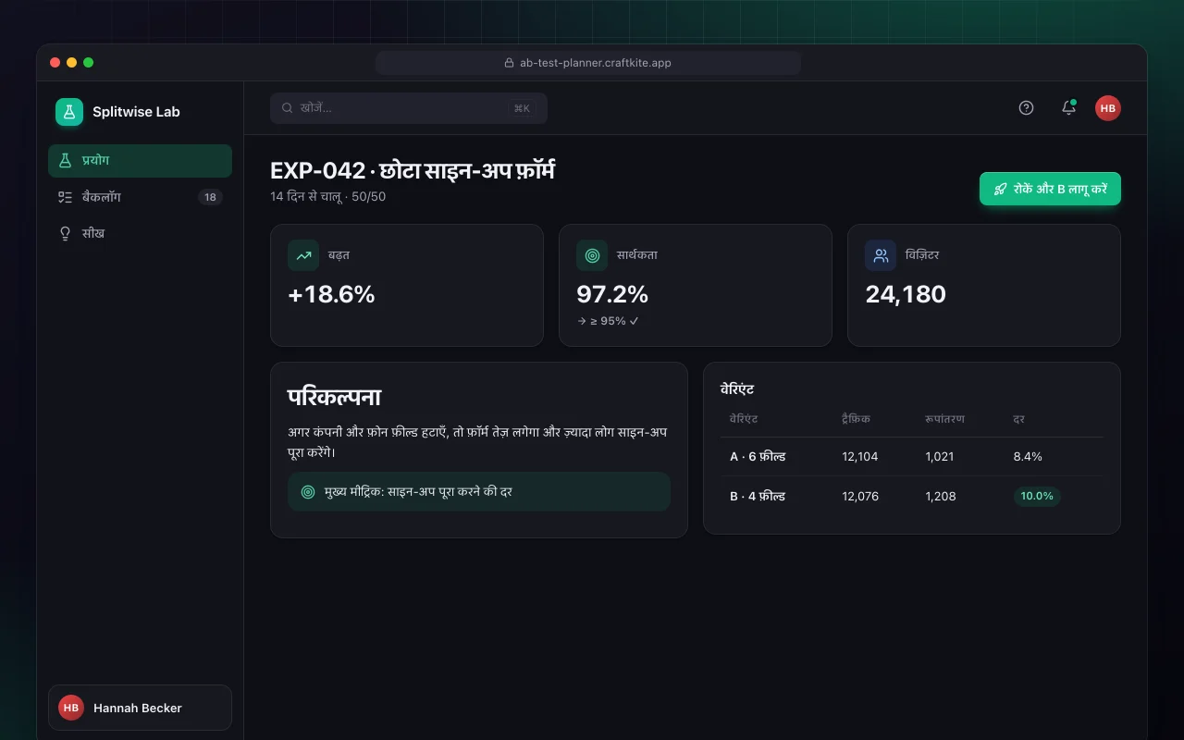Click conversions value 1,208
The width and height of the screenshot is (1184, 740).
(x=941, y=497)
